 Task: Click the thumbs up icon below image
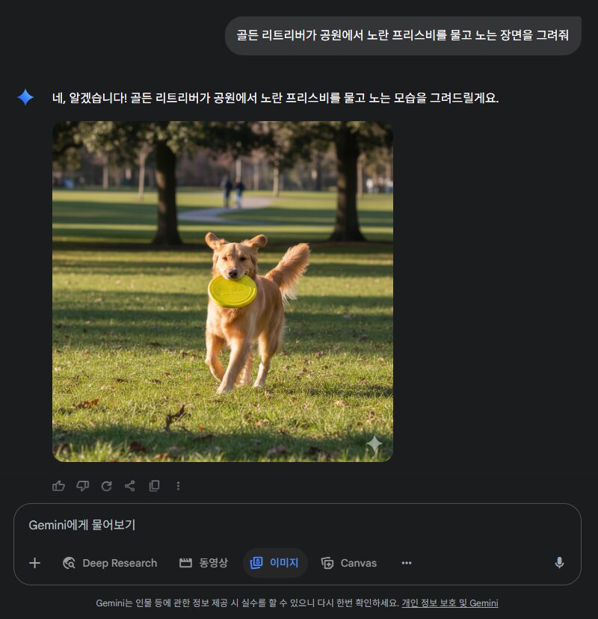pyautogui.click(x=58, y=486)
